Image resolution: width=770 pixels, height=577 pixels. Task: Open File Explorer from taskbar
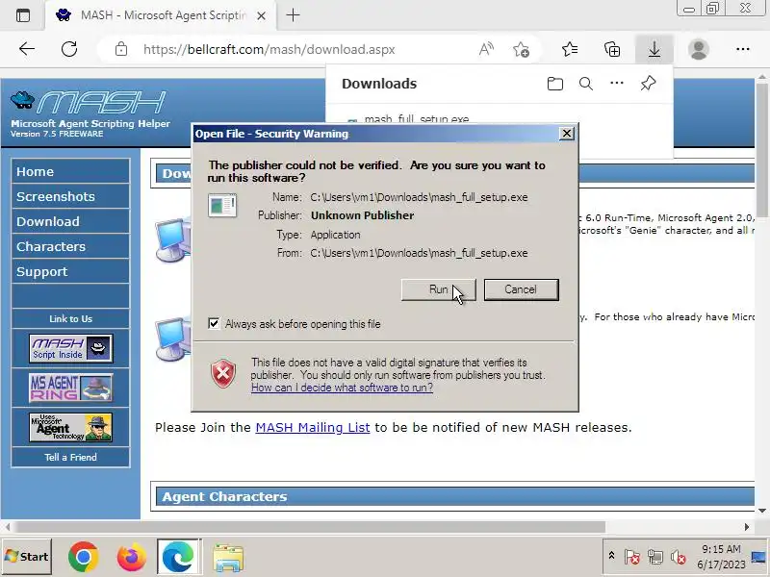click(228, 558)
